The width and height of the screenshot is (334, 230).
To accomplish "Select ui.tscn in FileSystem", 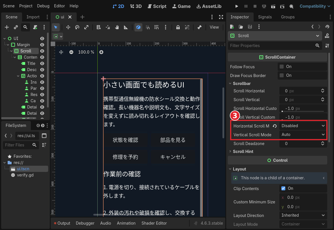I will [x=23, y=169].
